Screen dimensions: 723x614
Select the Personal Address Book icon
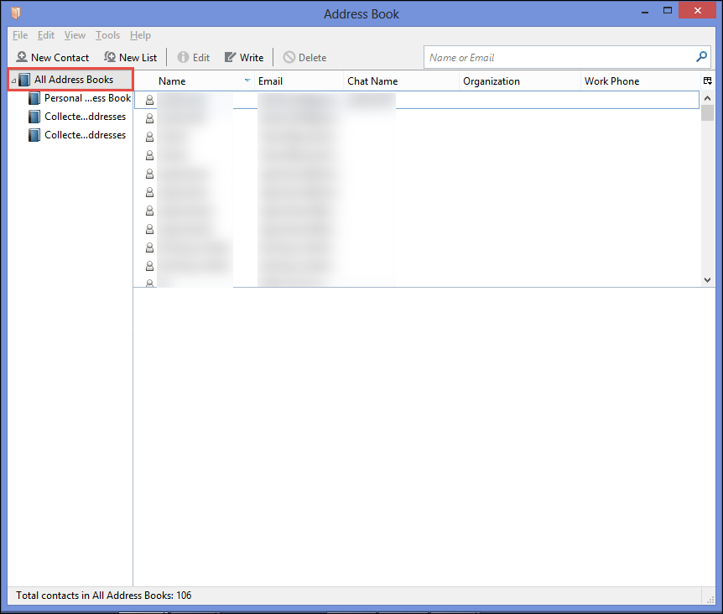coord(34,98)
